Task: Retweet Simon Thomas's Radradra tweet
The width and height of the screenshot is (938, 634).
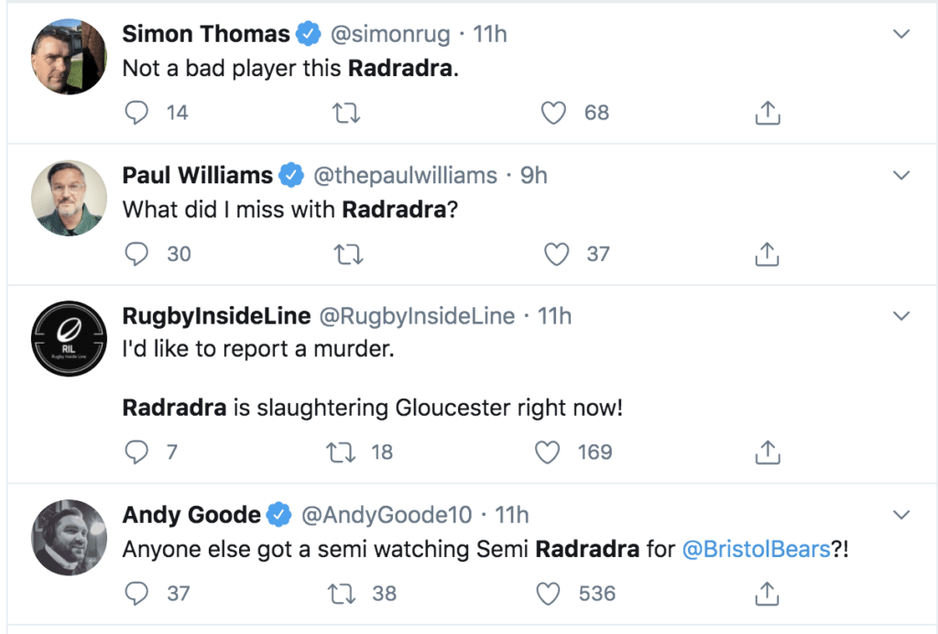Action: tap(346, 113)
